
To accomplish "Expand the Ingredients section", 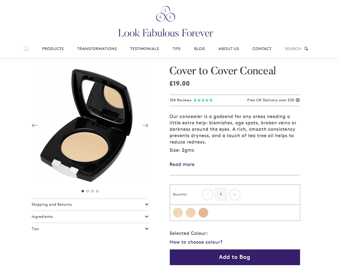I will pyautogui.click(x=90, y=216).
